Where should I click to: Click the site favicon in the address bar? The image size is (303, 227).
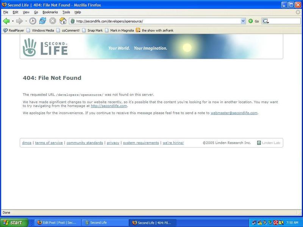coord(73,21)
